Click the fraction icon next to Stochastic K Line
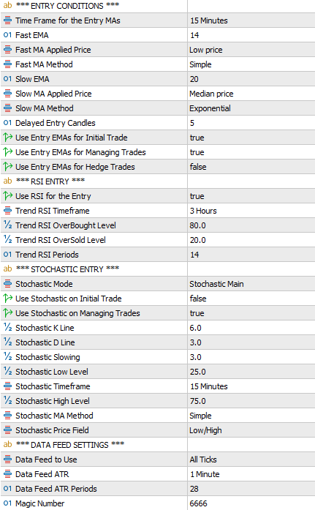Viewport: 315px width, 510px height. (7, 328)
